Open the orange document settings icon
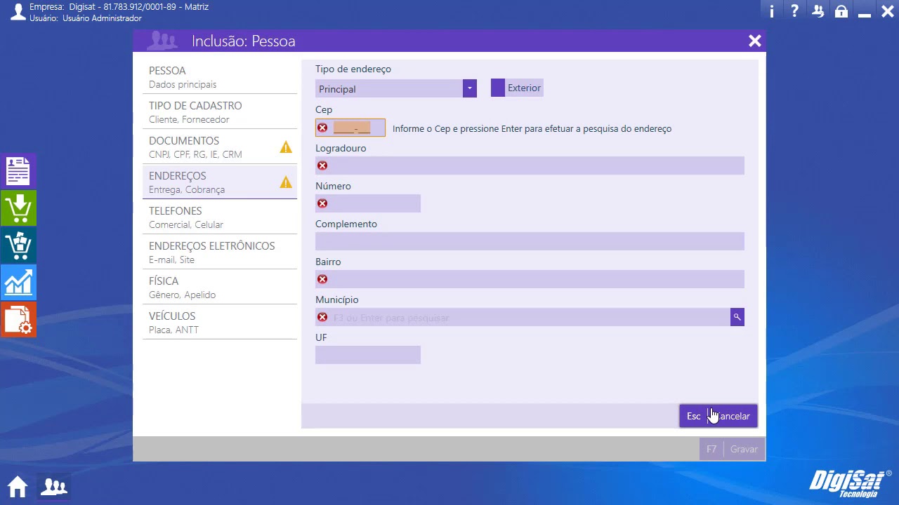The image size is (899, 505). click(x=18, y=320)
